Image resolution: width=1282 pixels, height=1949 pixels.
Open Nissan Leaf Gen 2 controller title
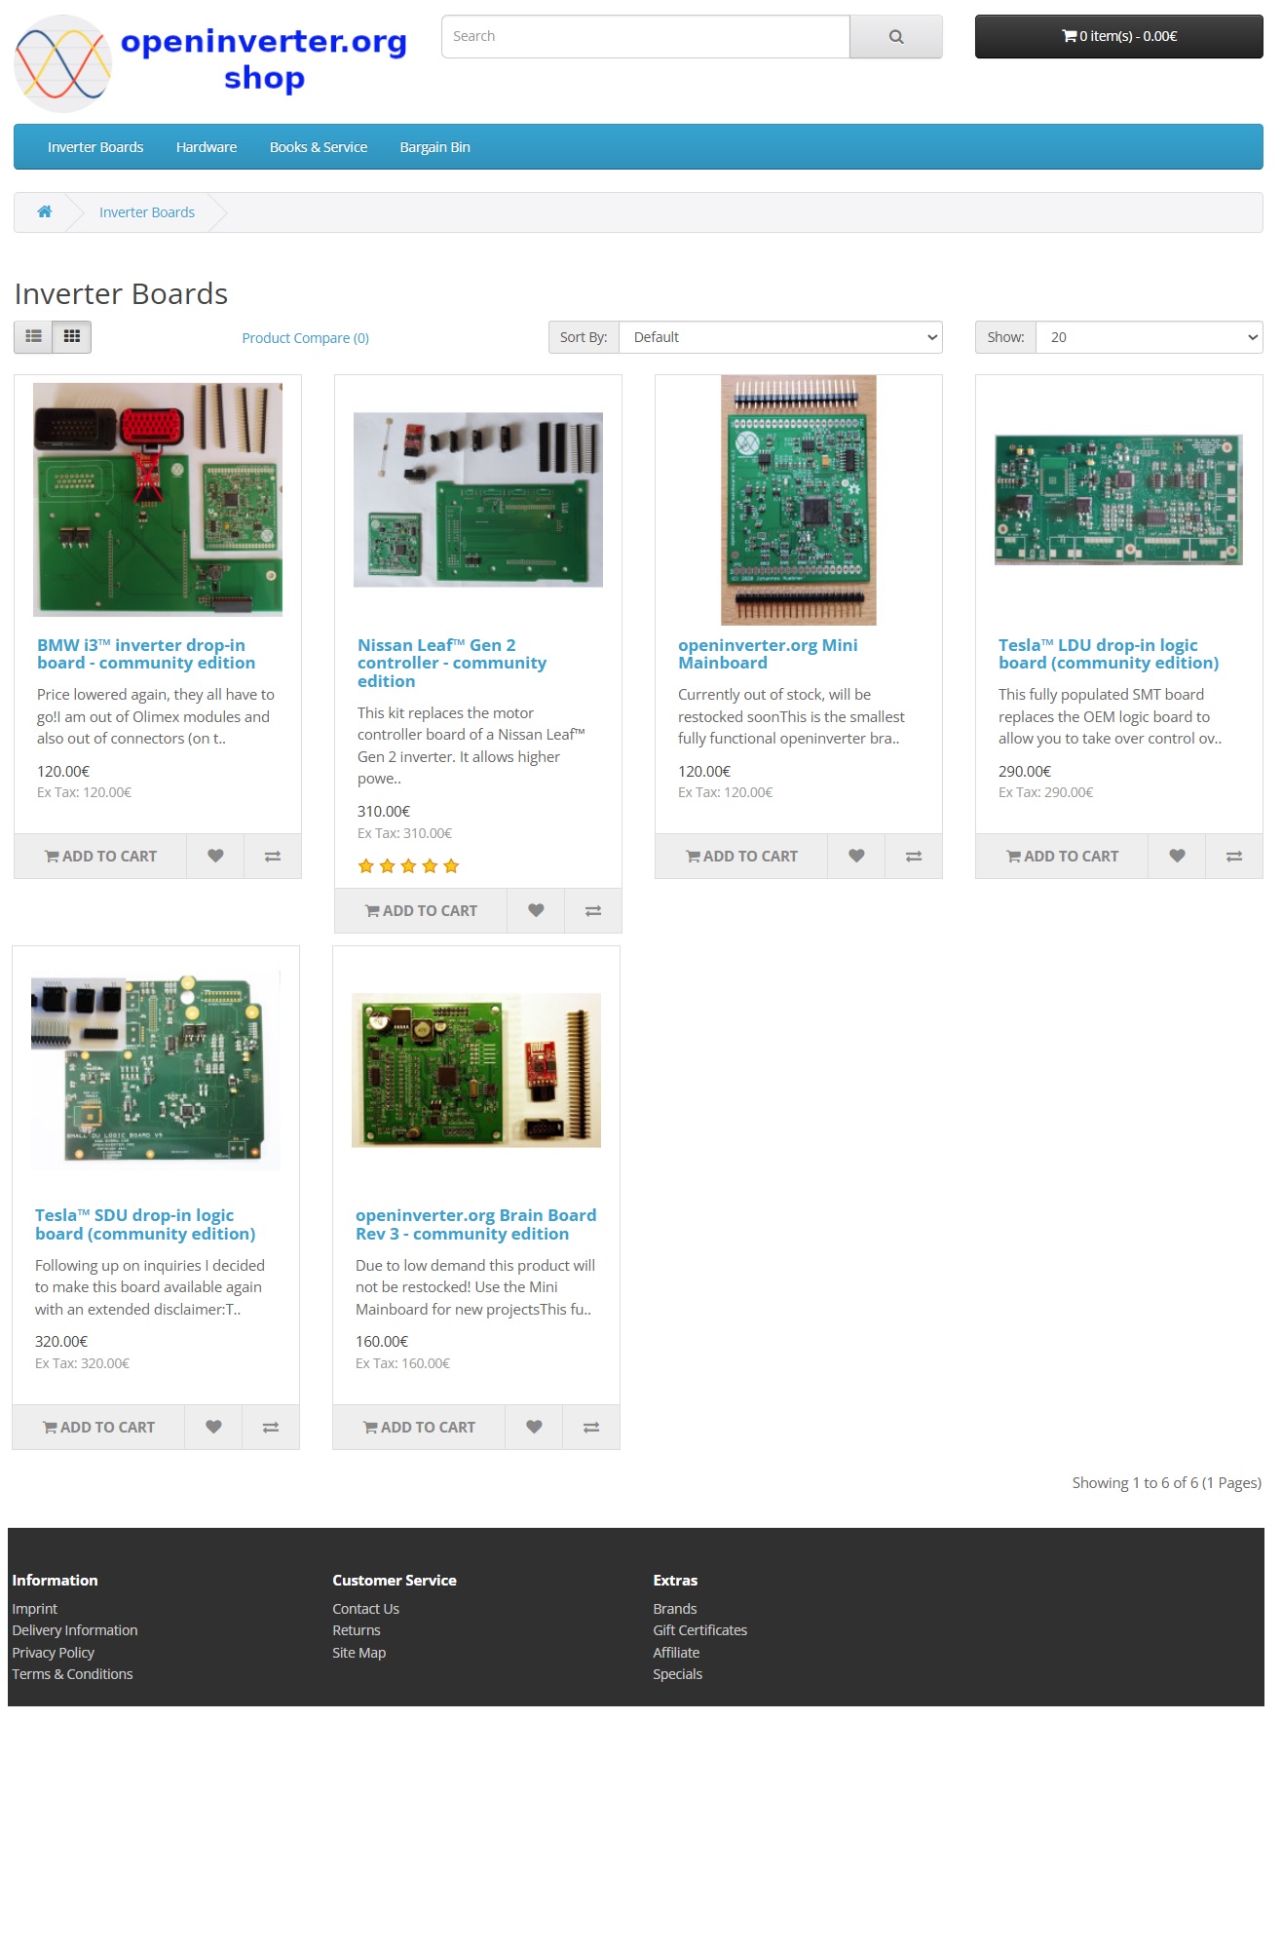click(x=452, y=664)
